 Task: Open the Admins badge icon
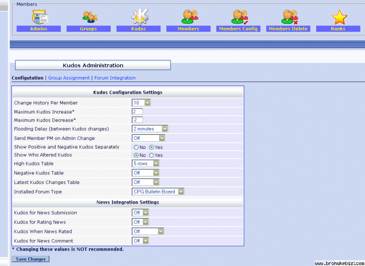pos(40,17)
